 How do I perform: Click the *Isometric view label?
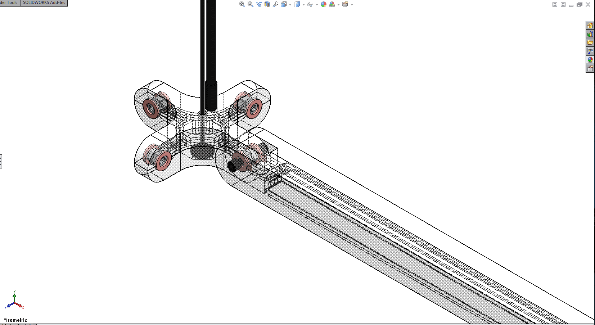(15, 320)
